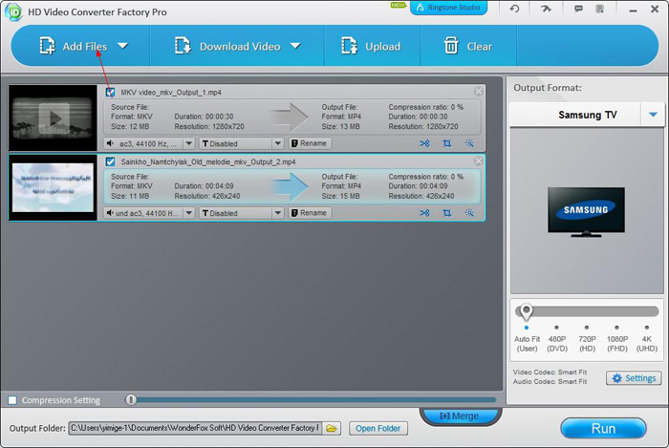Uncheck the MKV video_mkv_Output_1.mp4 checkbox
669x448 pixels.
(x=110, y=92)
